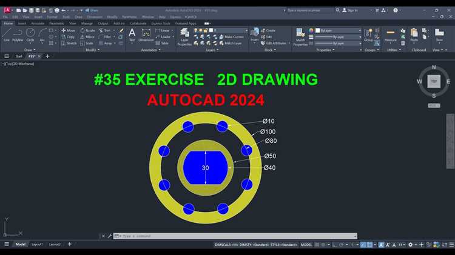Screen dimensions: 455x255
Task: Expand the Annotation panel dropdown
Action: tap(150, 50)
